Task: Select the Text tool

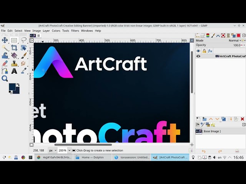Action: [14, 71]
